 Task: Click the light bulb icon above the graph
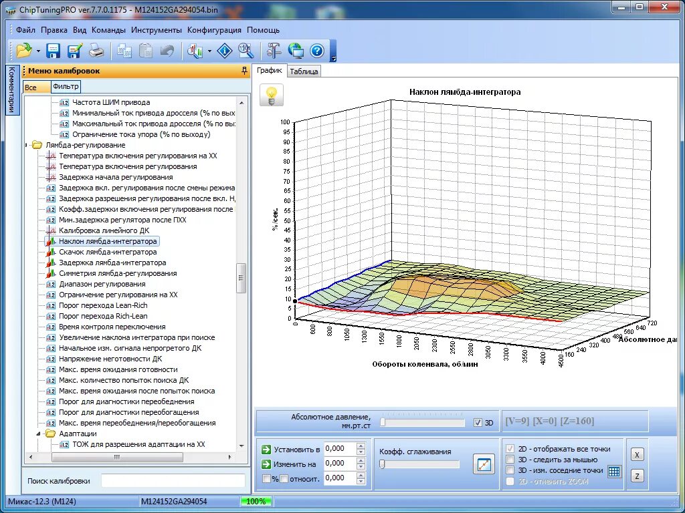(x=271, y=94)
